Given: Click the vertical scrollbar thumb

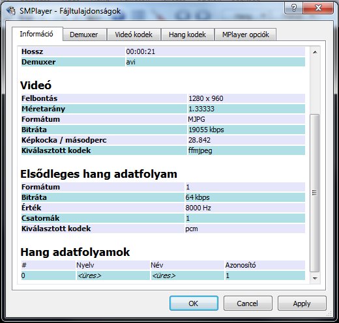Looking at the screenshot, I should [314, 193].
